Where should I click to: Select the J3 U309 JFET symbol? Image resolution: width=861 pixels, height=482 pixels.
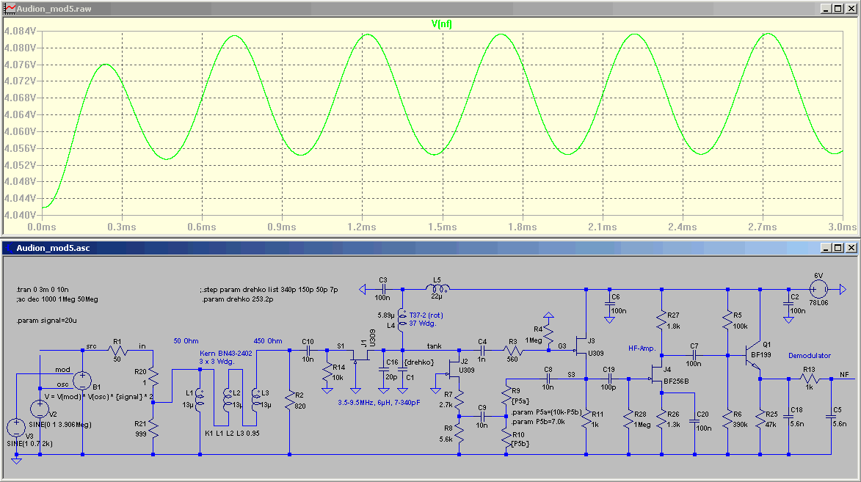tap(581, 347)
